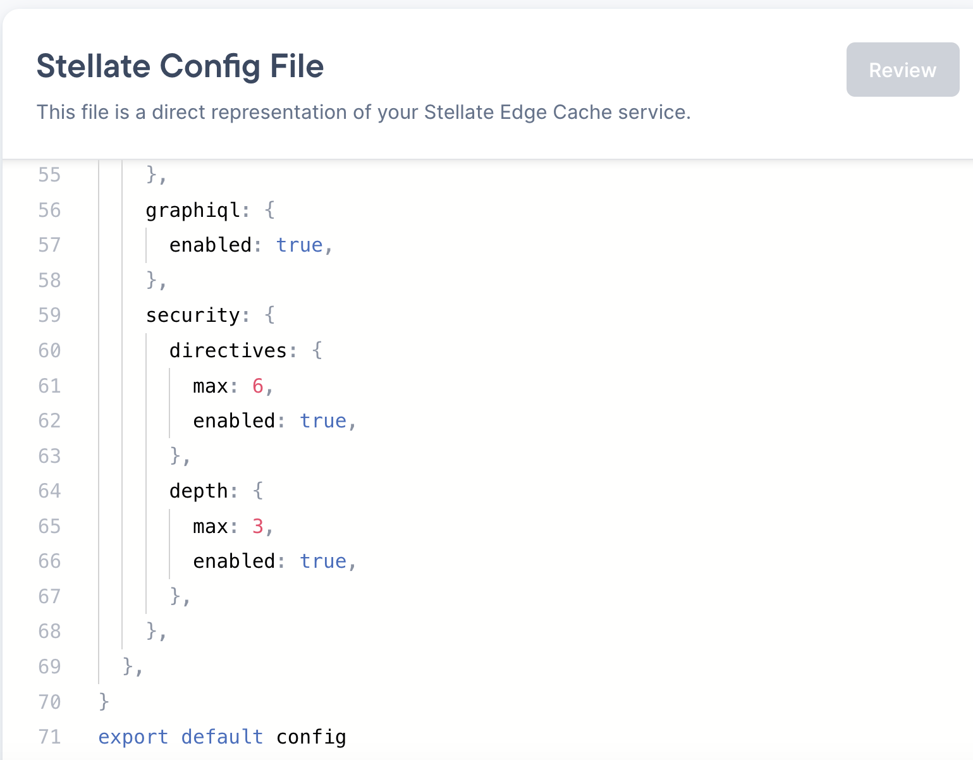This screenshot has height=760, width=973.
Task: Click the enabled value true on line 57
Action: click(300, 245)
